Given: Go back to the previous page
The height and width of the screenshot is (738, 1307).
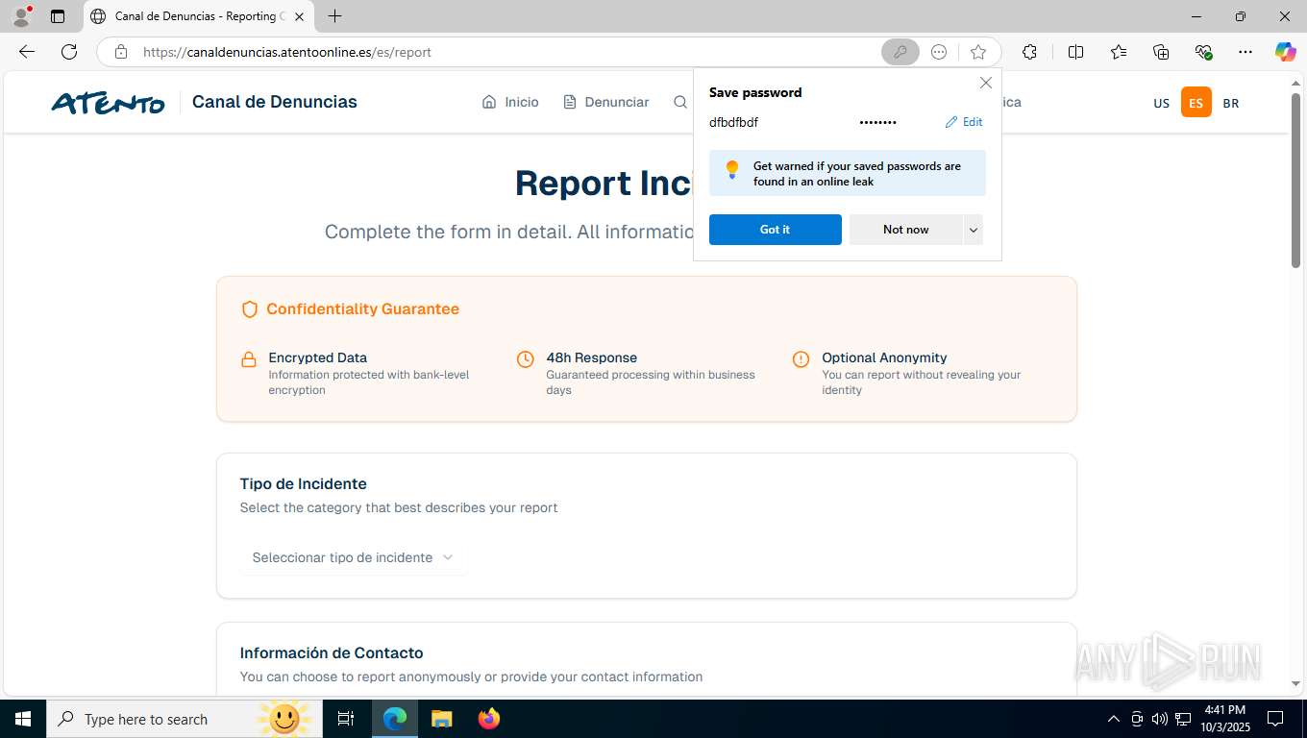Looking at the screenshot, I should coord(27,52).
